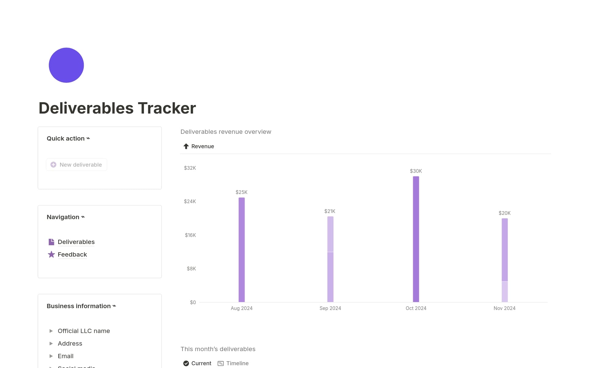Click the lightning icon beside Business information
Viewport: 589px width, 368px height.
114,306
